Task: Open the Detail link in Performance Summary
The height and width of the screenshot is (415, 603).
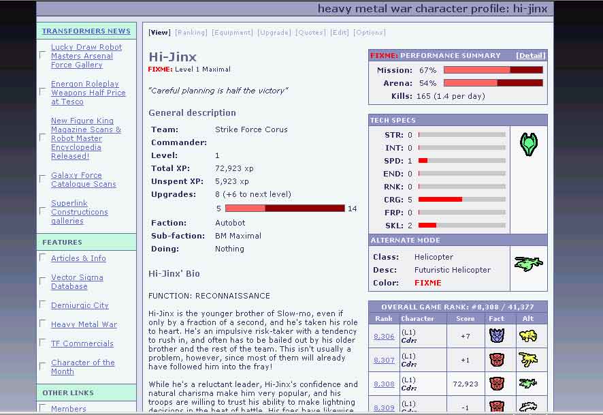Action: (530, 55)
